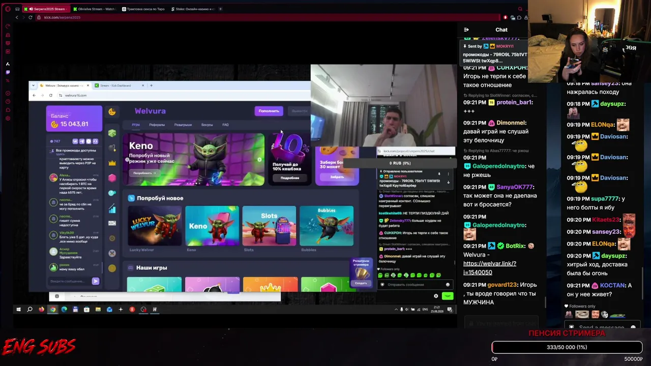Collapse the Kick chat panel

(x=466, y=29)
